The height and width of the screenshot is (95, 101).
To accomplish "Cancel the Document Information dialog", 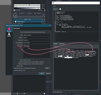I will coord(48,73).
